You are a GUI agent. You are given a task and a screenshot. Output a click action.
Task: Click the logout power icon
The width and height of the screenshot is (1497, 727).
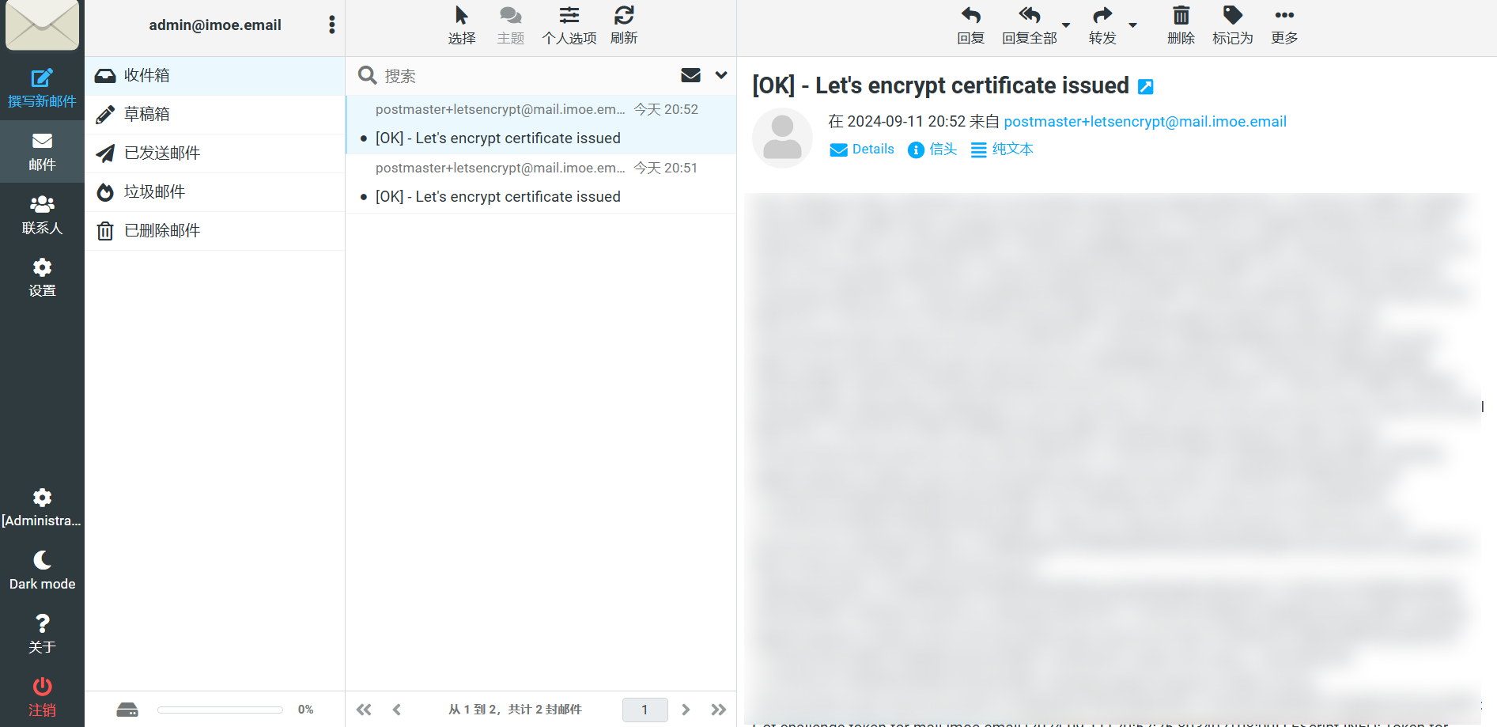(x=42, y=687)
